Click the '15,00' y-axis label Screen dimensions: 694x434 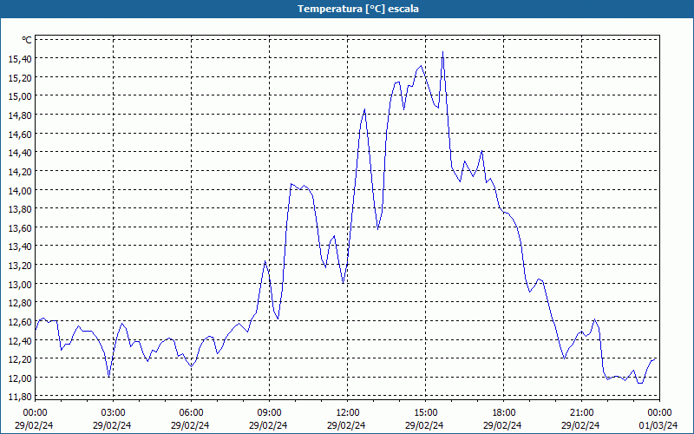pos(20,96)
